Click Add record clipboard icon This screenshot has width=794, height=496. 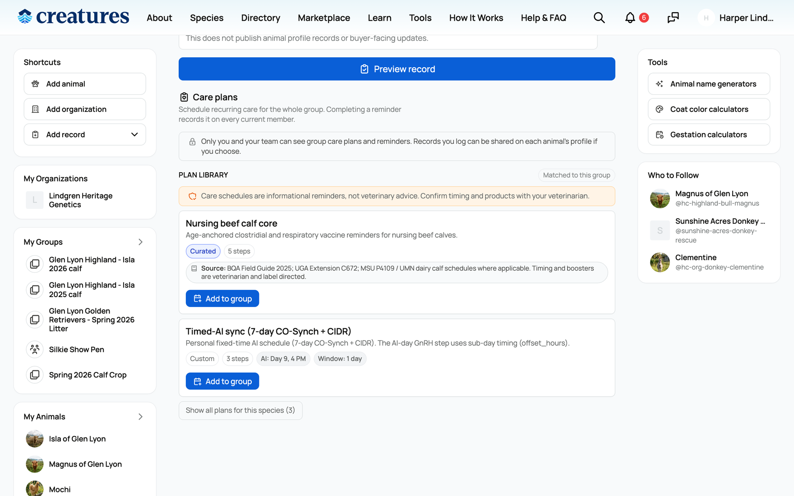tap(35, 134)
